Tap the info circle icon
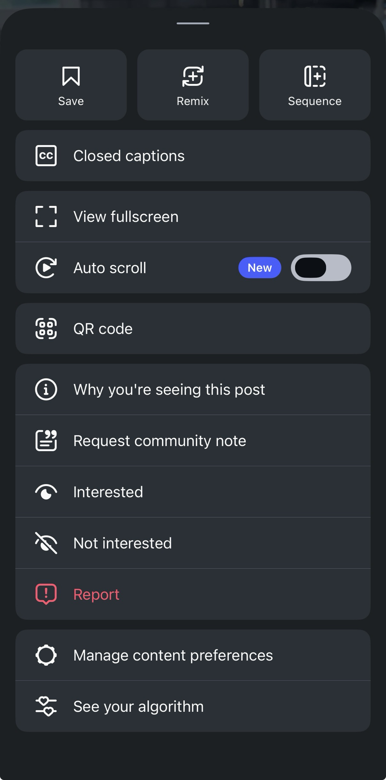 click(46, 389)
